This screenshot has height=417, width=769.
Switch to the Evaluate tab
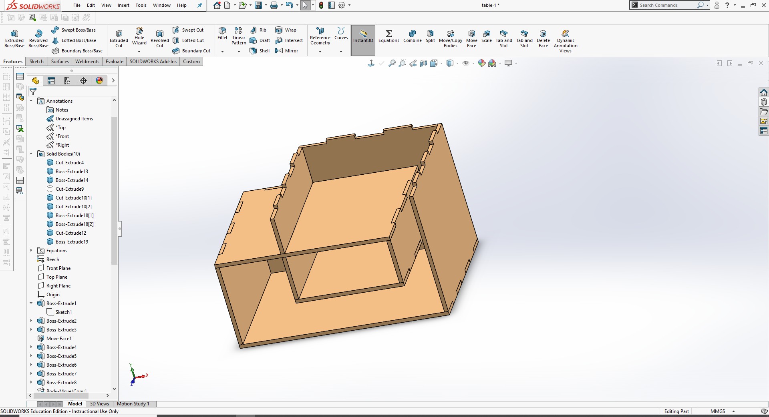[x=115, y=62]
